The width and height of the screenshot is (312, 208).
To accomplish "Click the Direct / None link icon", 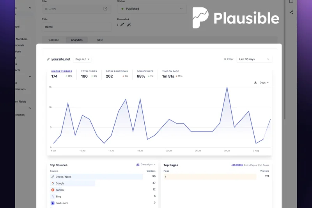I will pyautogui.click(x=53, y=177).
